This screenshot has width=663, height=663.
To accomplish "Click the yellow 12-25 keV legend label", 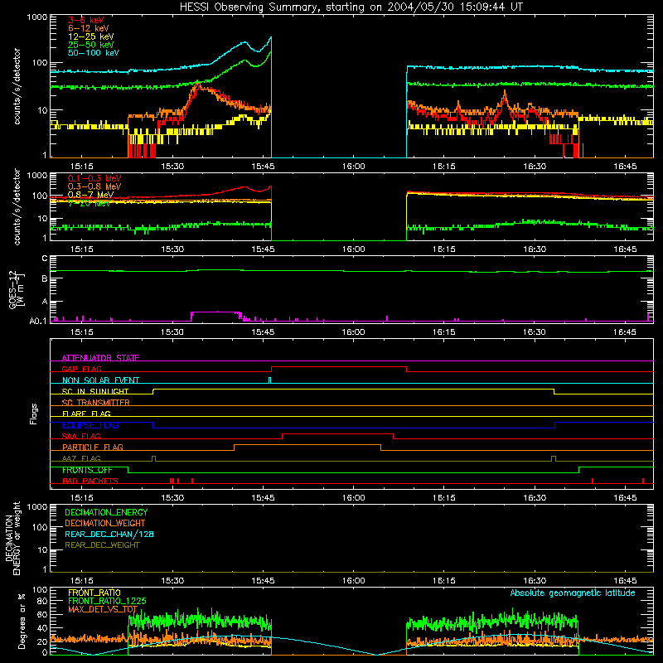I will (91, 36).
